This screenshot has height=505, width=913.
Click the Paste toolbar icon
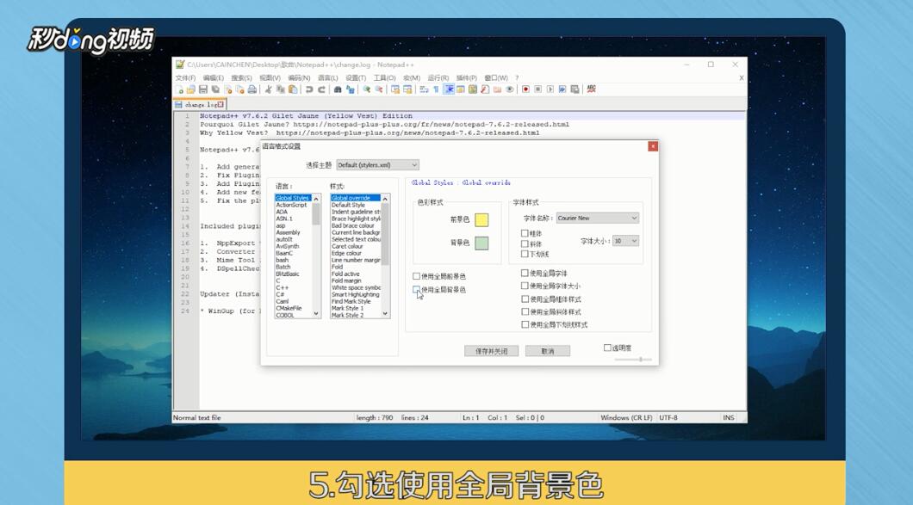pyautogui.click(x=293, y=89)
